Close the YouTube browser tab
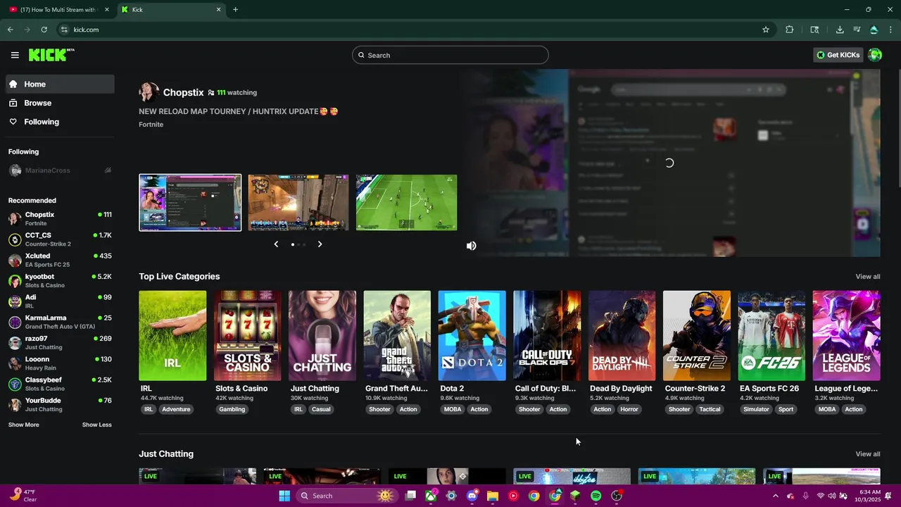The width and height of the screenshot is (901, 507). coord(107,10)
